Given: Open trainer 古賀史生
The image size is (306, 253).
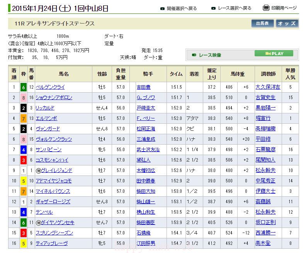Looking at the screenshot, I should click(x=265, y=98).
